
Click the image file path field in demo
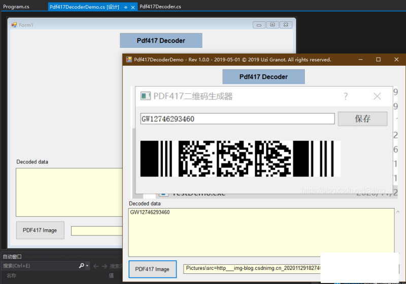[252, 268]
